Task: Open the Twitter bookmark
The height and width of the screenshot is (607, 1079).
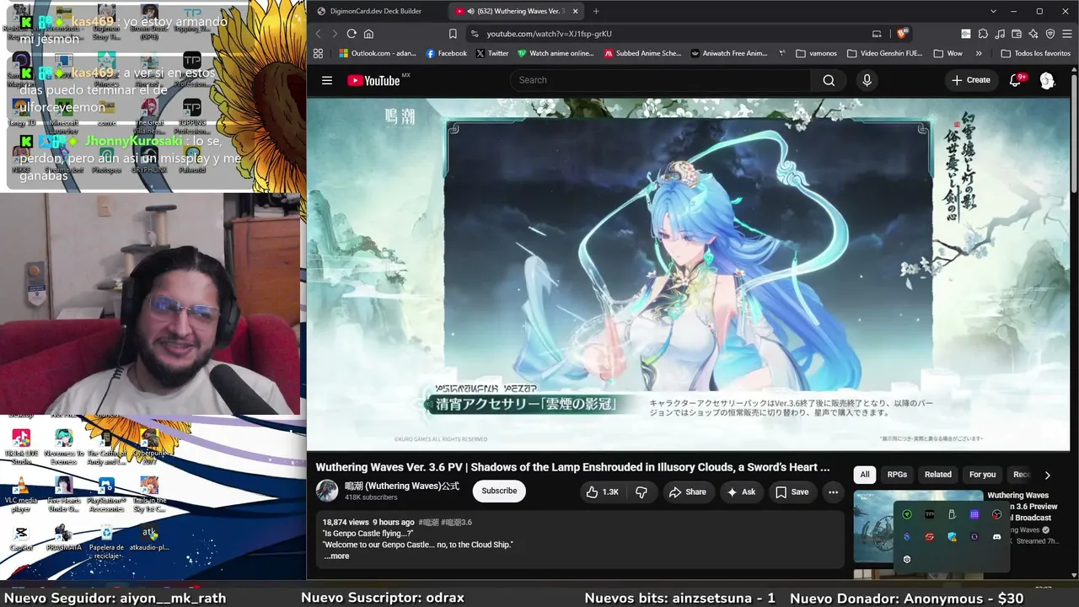Action: (x=492, y=53)
